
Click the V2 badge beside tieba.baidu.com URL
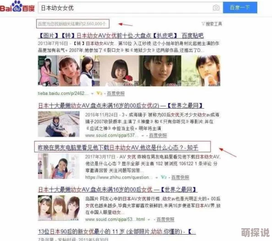point(99,94)
